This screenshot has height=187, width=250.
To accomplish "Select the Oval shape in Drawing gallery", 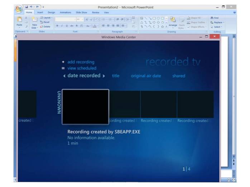I will pos(158,18).
